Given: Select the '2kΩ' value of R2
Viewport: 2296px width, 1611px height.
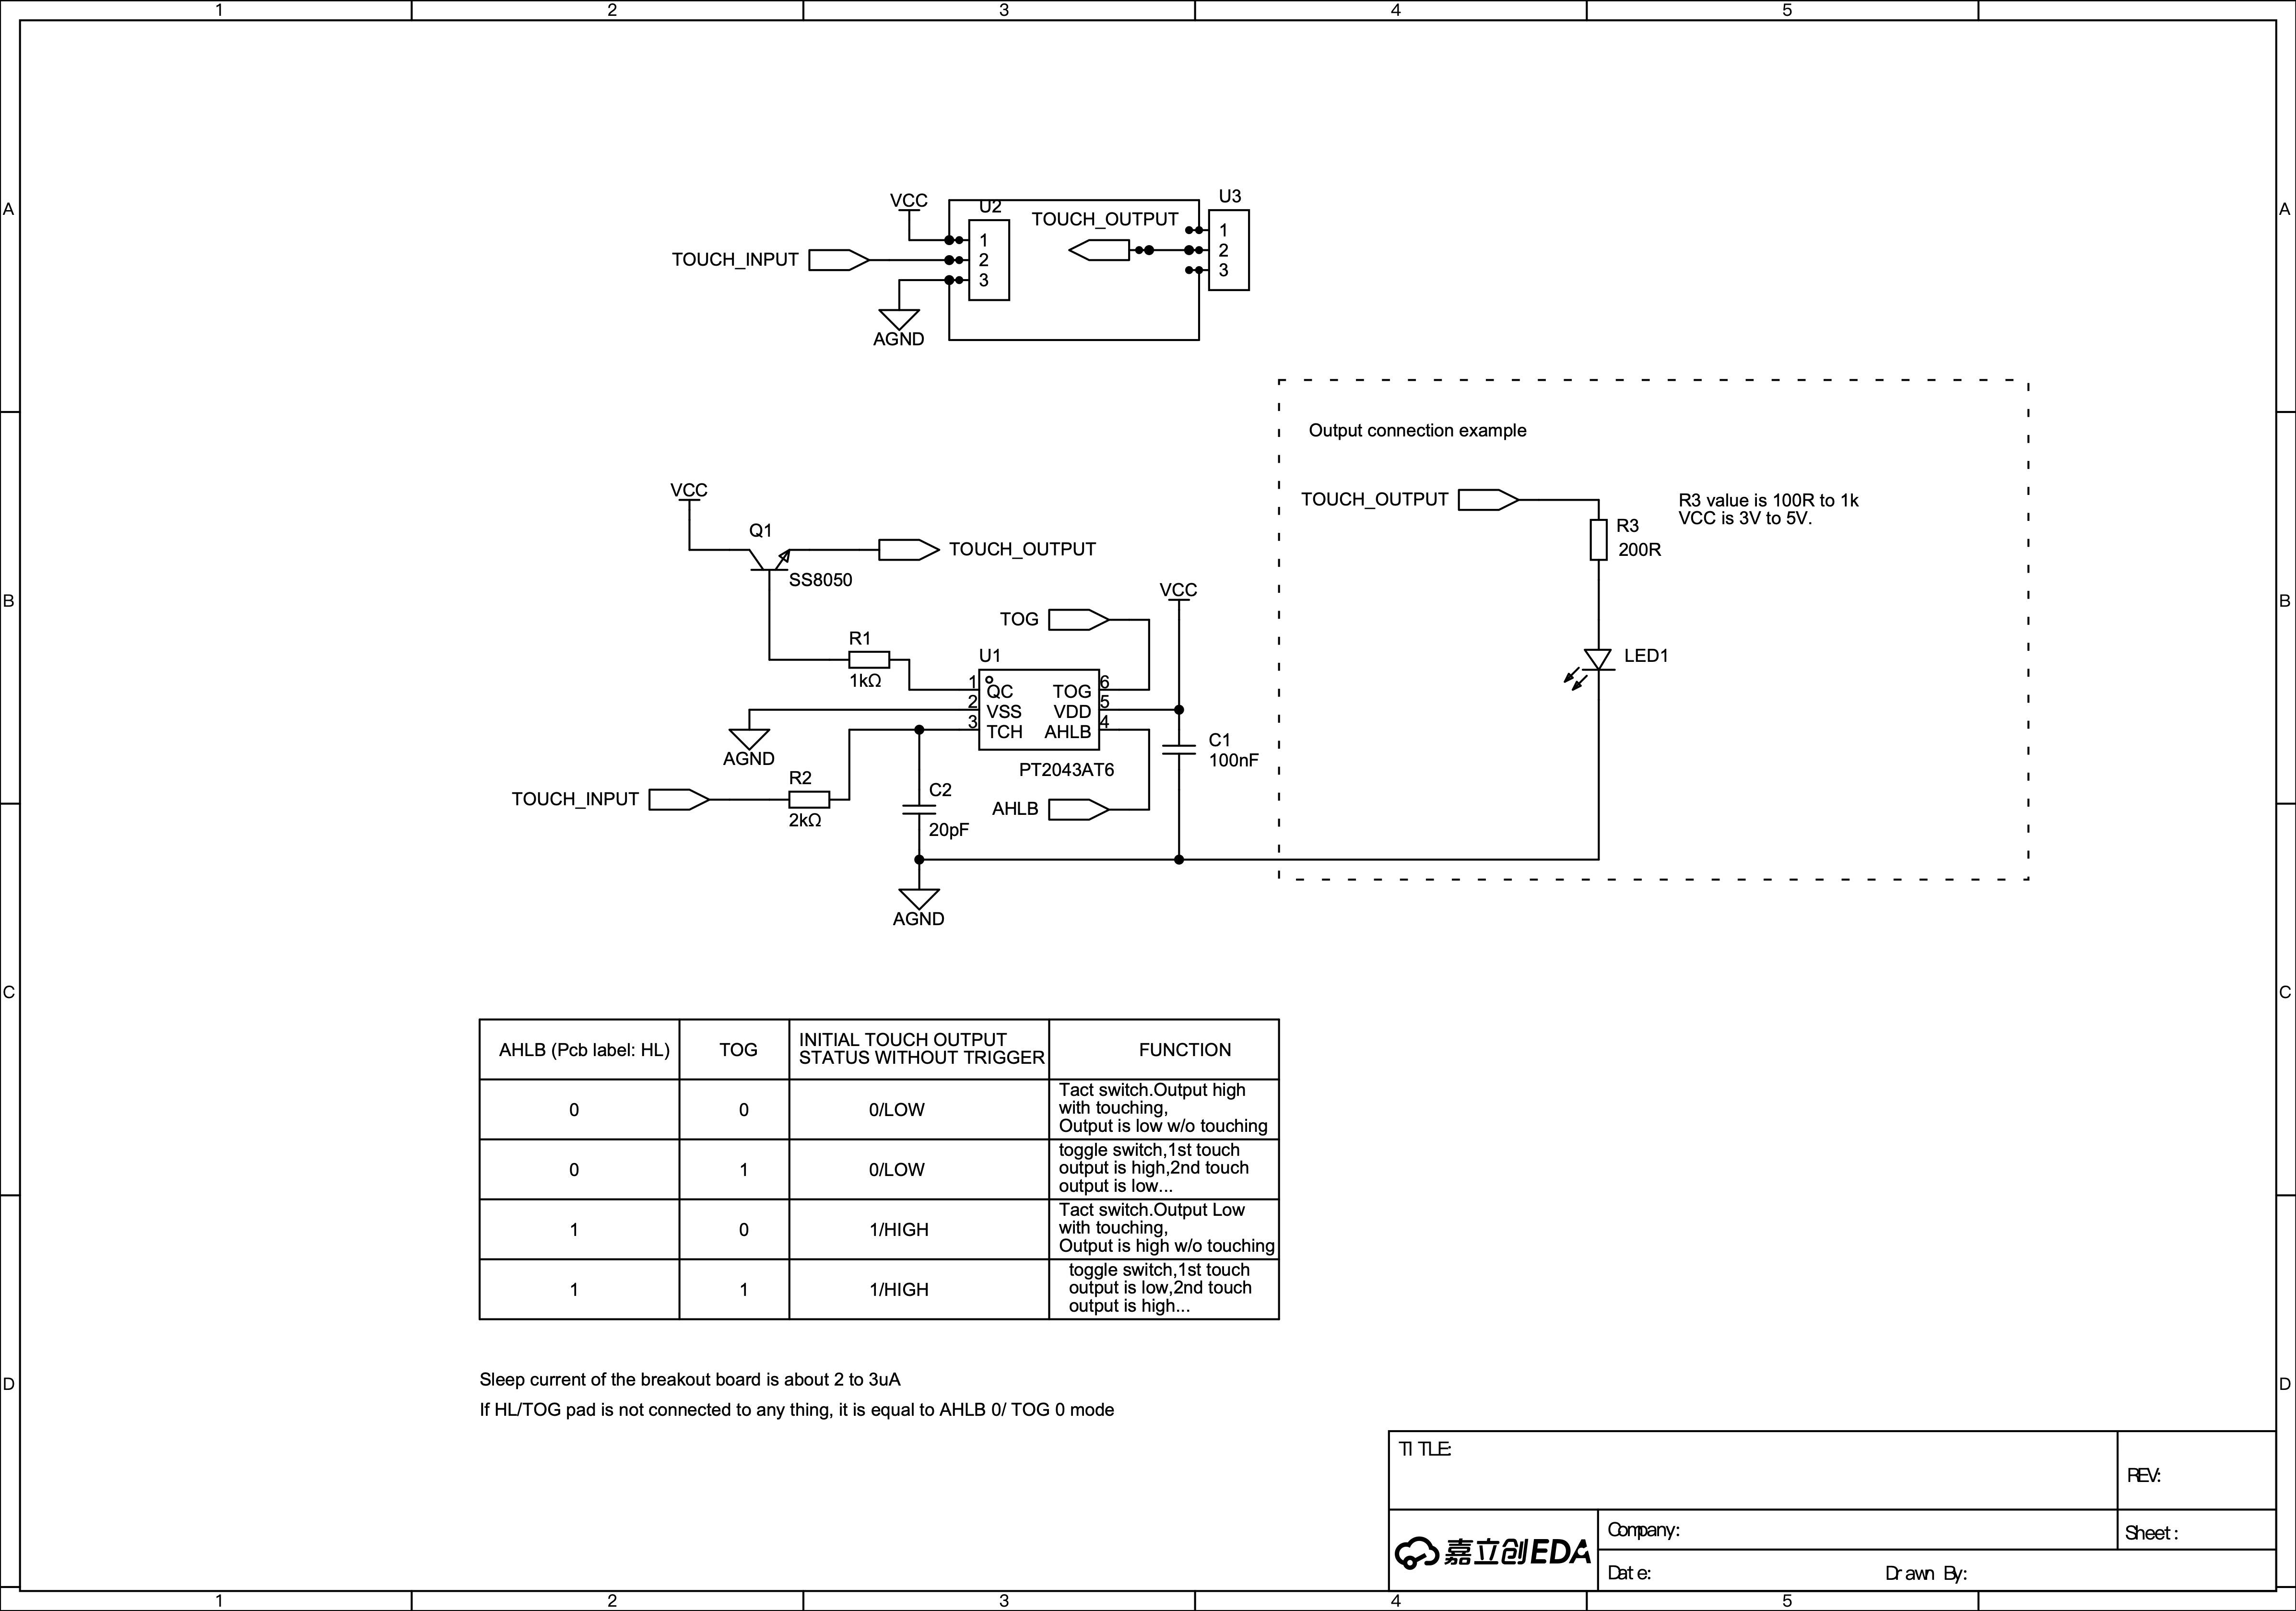Looking at the screenshot, I should click(x=805, y=820).
